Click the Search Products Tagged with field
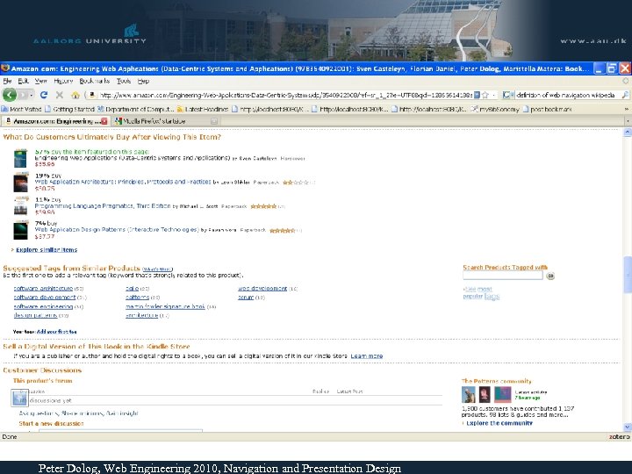The height and width of the screenshot is (474, 632). (503, 276)
